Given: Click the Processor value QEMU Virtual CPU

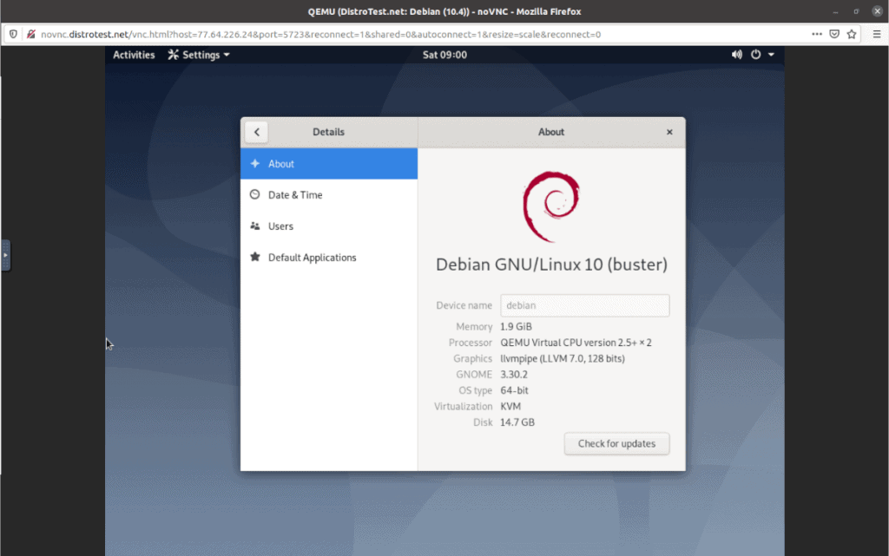Looking at the screenshot, I should (x=576, y=343).
